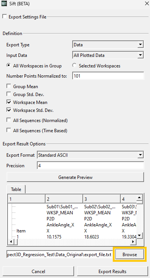
Task: Click WKSP_MEAN cell in column 2
Action: click(x=60, y=212)
